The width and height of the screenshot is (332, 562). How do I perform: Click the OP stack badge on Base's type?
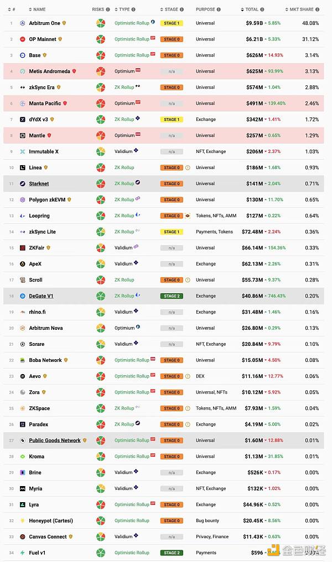point(153,54)
